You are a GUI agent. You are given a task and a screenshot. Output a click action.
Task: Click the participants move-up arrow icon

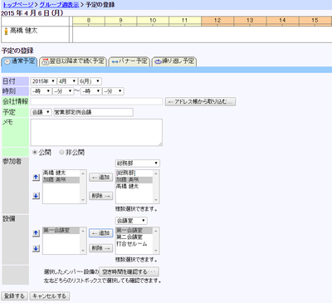36,178
